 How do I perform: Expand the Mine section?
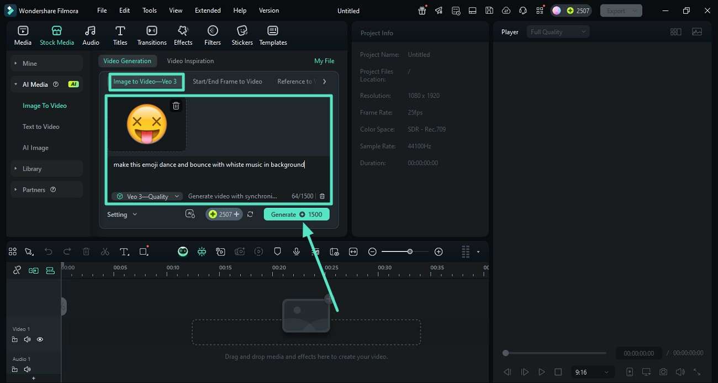[47, 64]
